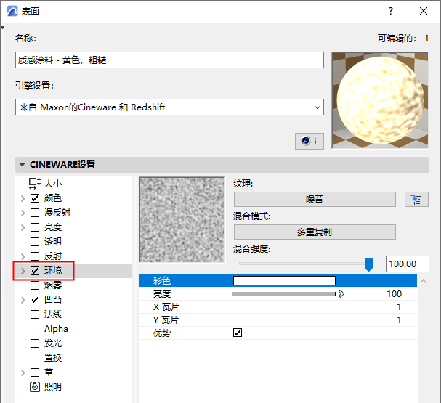441x403 pixels.
Task: Click the 噪音 texture button
Action: tap(315, 200)
